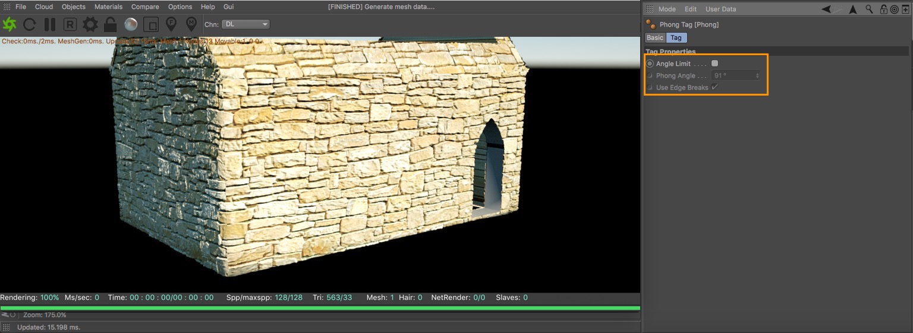Image resolution: width=913 pixels, height=333 pixels.
Task: Click the Phong Tag orange spheres icon
Action: (x=651, y=24)
